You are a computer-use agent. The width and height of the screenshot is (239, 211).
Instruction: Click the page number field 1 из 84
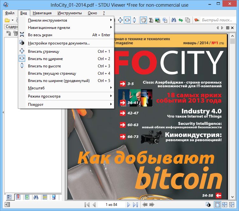pos(111,205)
